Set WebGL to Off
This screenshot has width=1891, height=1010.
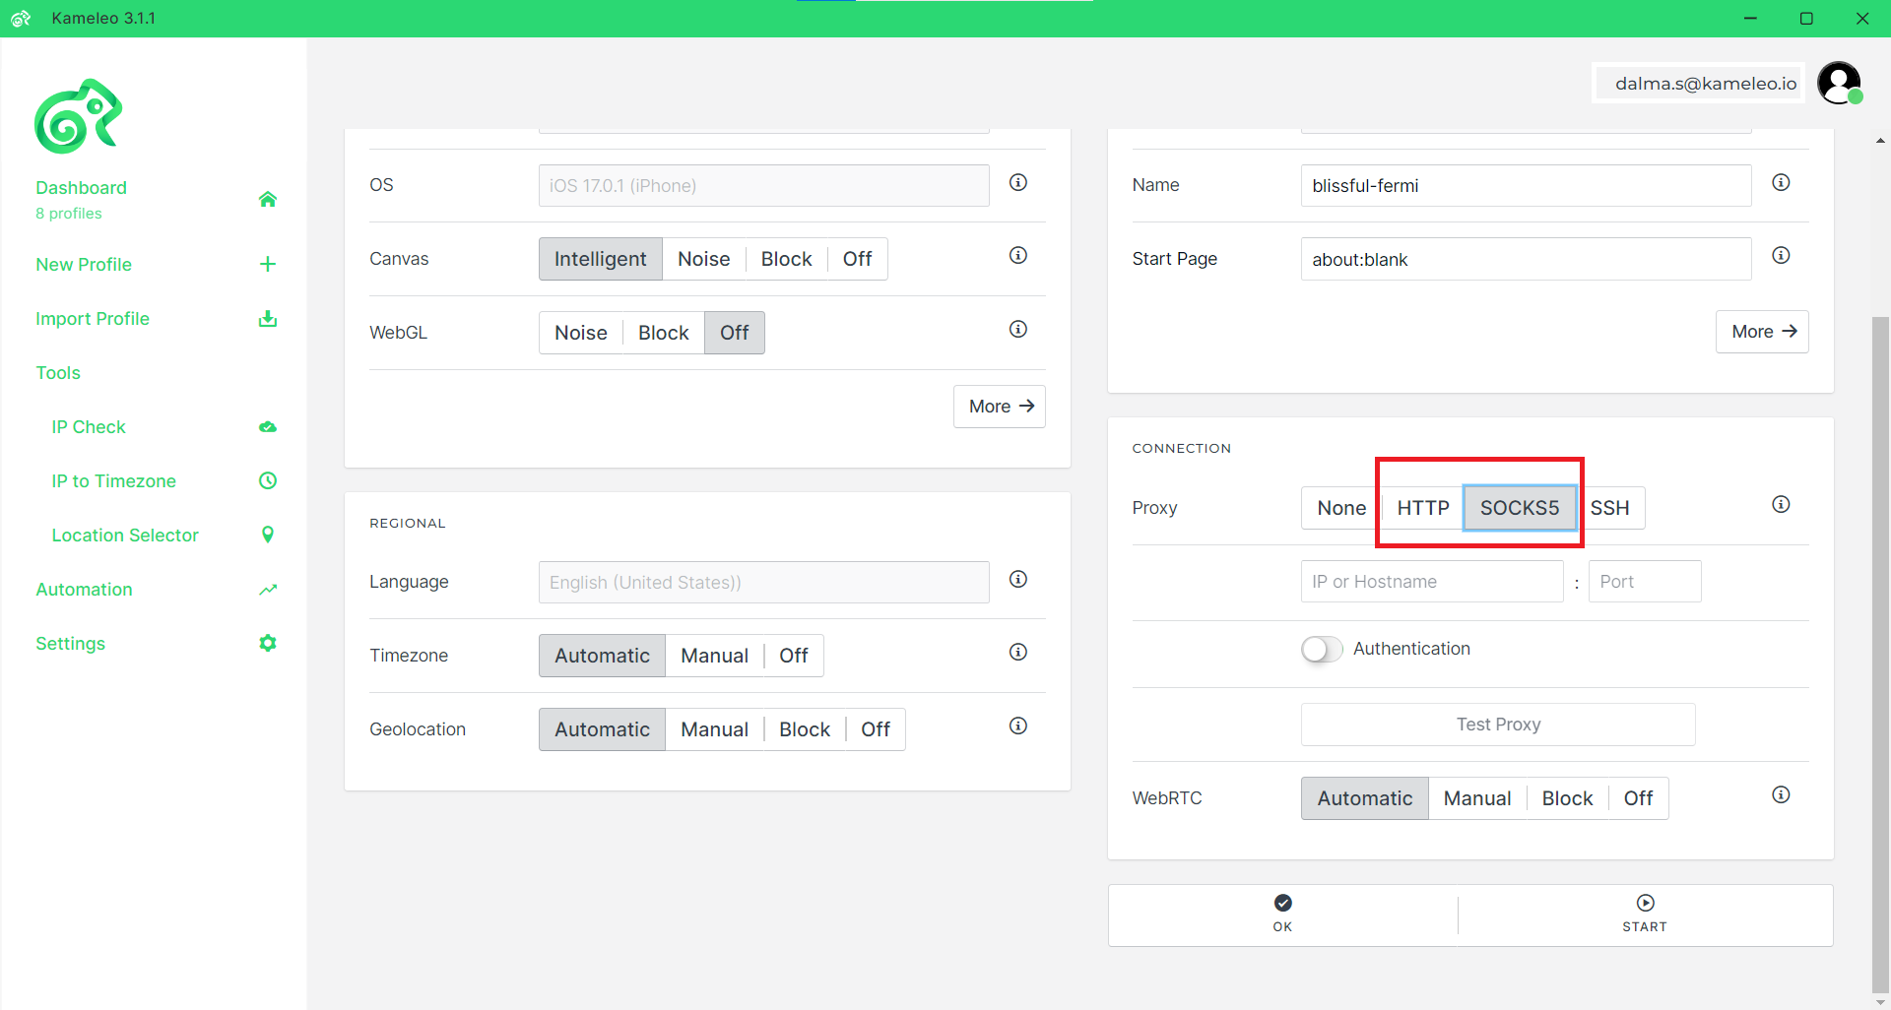[734, 333]
